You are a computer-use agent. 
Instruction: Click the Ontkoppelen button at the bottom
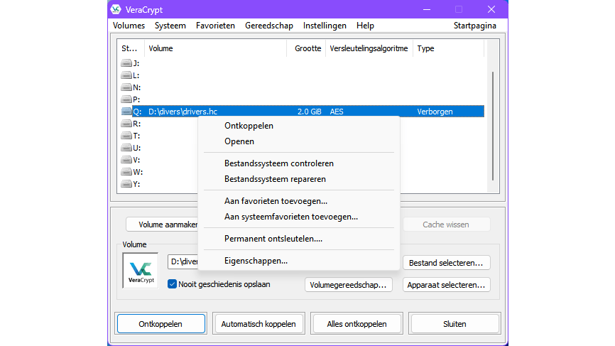coord(160,324)
